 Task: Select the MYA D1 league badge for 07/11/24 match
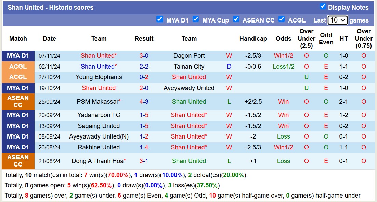(18, 55)
